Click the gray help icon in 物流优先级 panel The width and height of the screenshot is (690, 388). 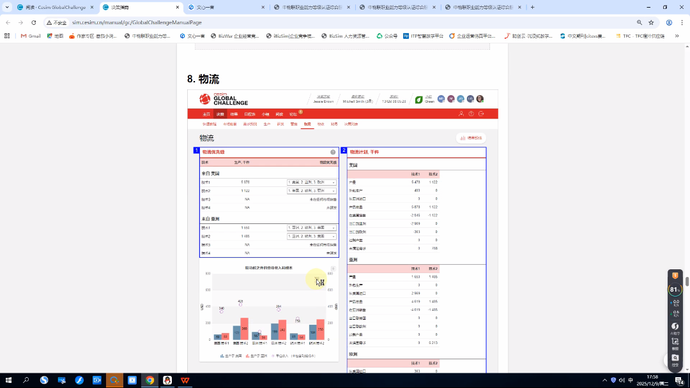click(333, 153)
